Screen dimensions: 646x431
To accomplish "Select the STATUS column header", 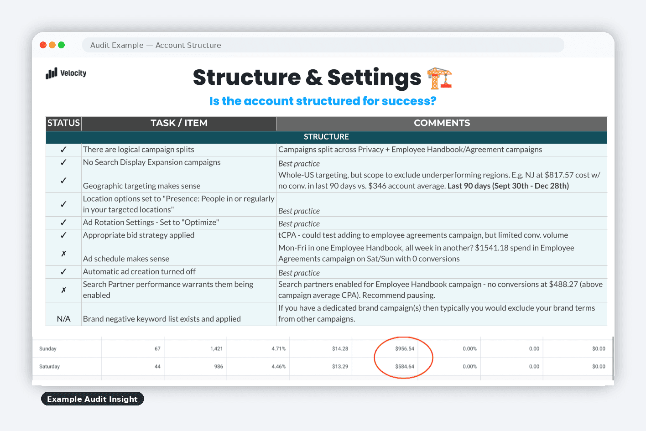I will tap(63, 123).
